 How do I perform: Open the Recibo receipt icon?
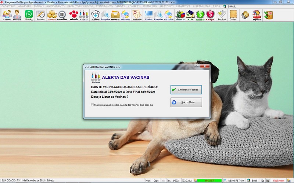point(222,15)
